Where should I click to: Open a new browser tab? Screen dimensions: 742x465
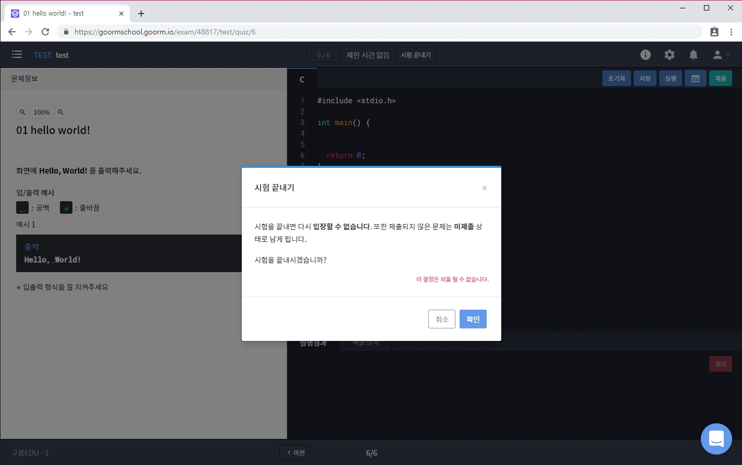click(141, 14)
